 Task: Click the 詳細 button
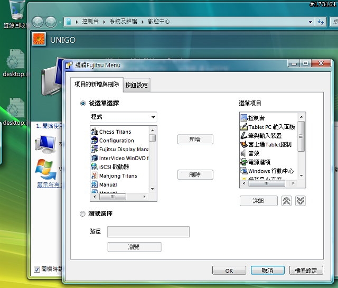(x=258, y=201)
